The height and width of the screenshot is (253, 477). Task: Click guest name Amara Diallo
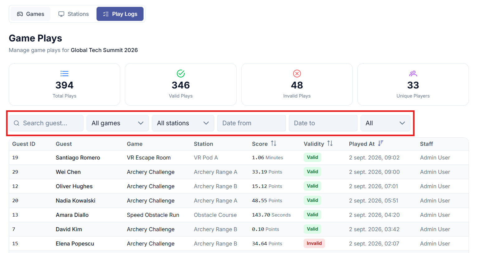click(x=72, y=215)
